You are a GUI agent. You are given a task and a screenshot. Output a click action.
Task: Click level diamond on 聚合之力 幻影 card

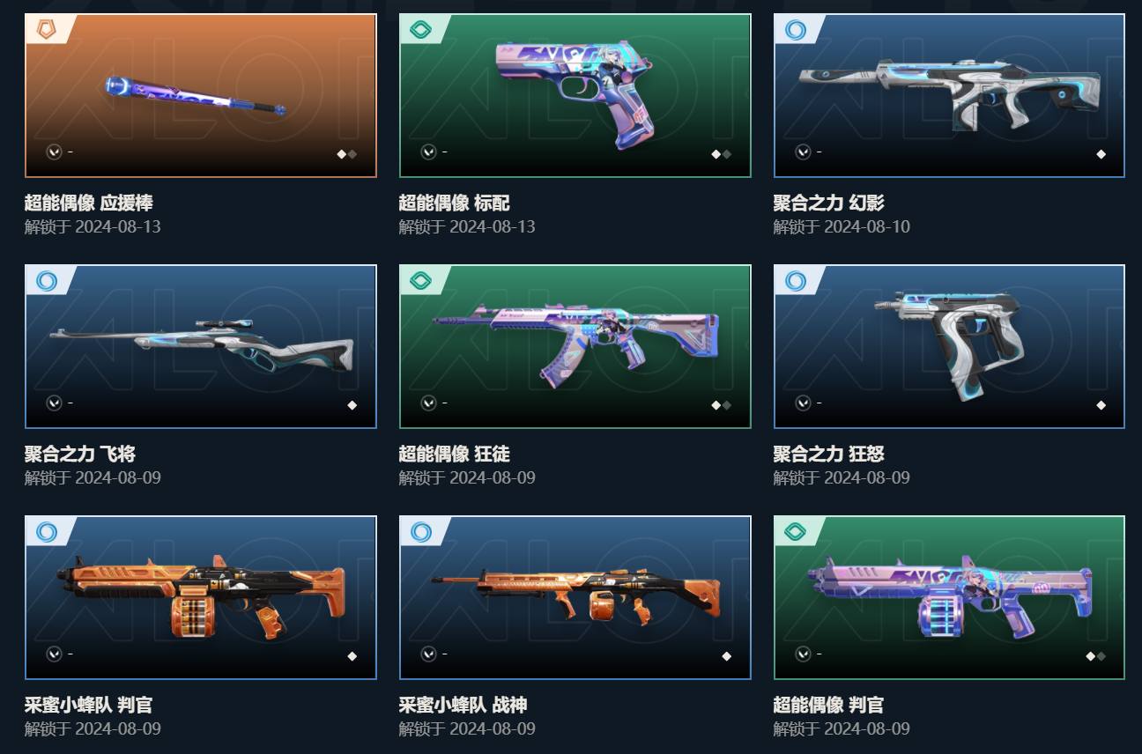tap(1101, 154)
